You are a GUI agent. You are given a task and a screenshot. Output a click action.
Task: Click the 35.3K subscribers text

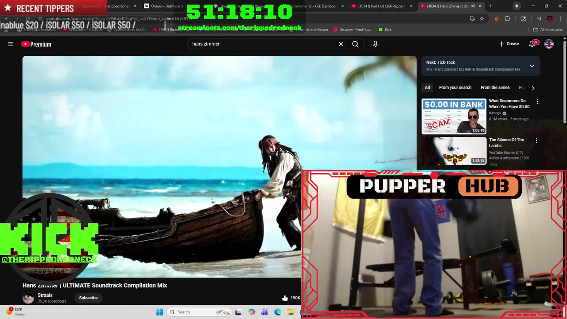[52, 301]
